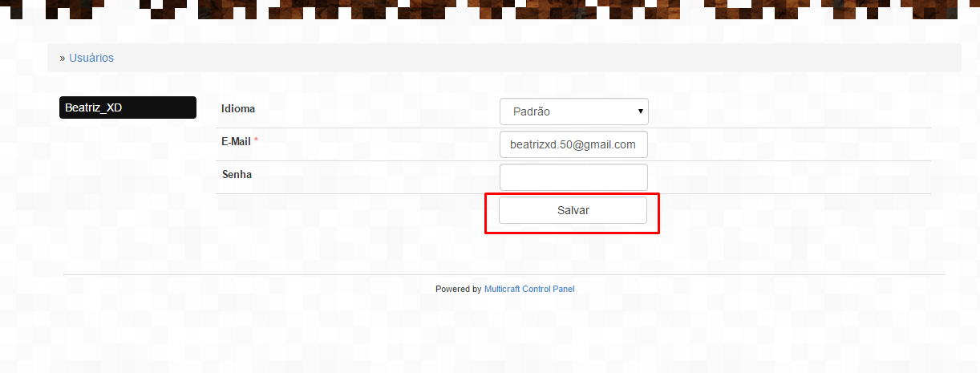Click the Padrão text in language selector
Image resolution: width=980 pixels, height=373 pixels.
[532, 111]
